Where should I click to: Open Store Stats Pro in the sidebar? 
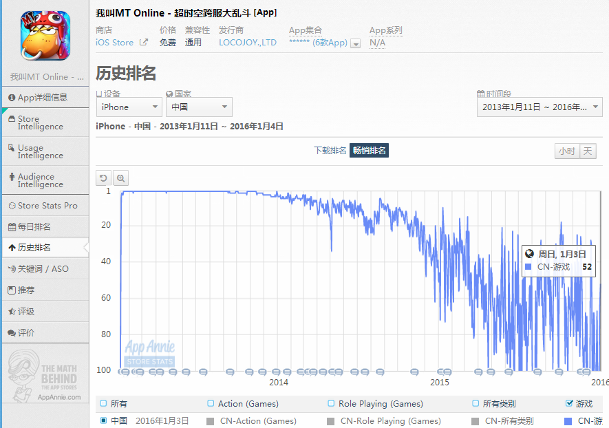(x=45, y=206)
